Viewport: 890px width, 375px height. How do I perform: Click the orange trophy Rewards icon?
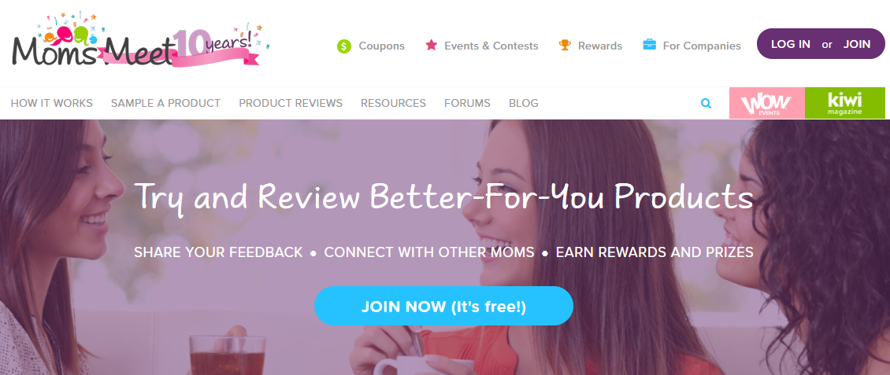[565, 45]
